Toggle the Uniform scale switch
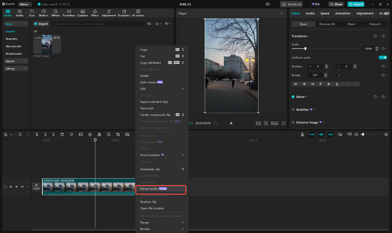 coord(383,57)
